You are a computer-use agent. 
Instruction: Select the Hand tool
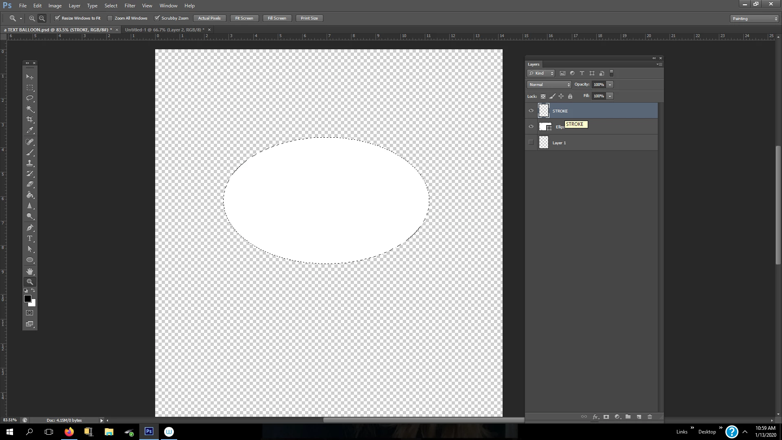point(30,271)
